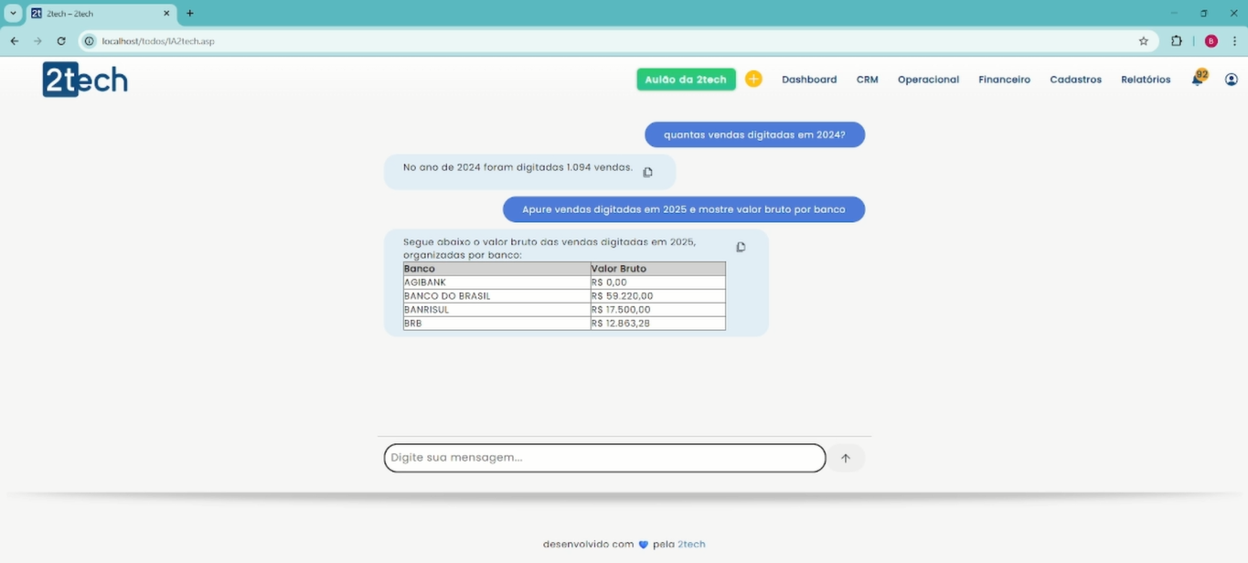The height and width of the screenshot is (563, 1248).
Task: Open the Dashboard menu
Action: (808, 80)
